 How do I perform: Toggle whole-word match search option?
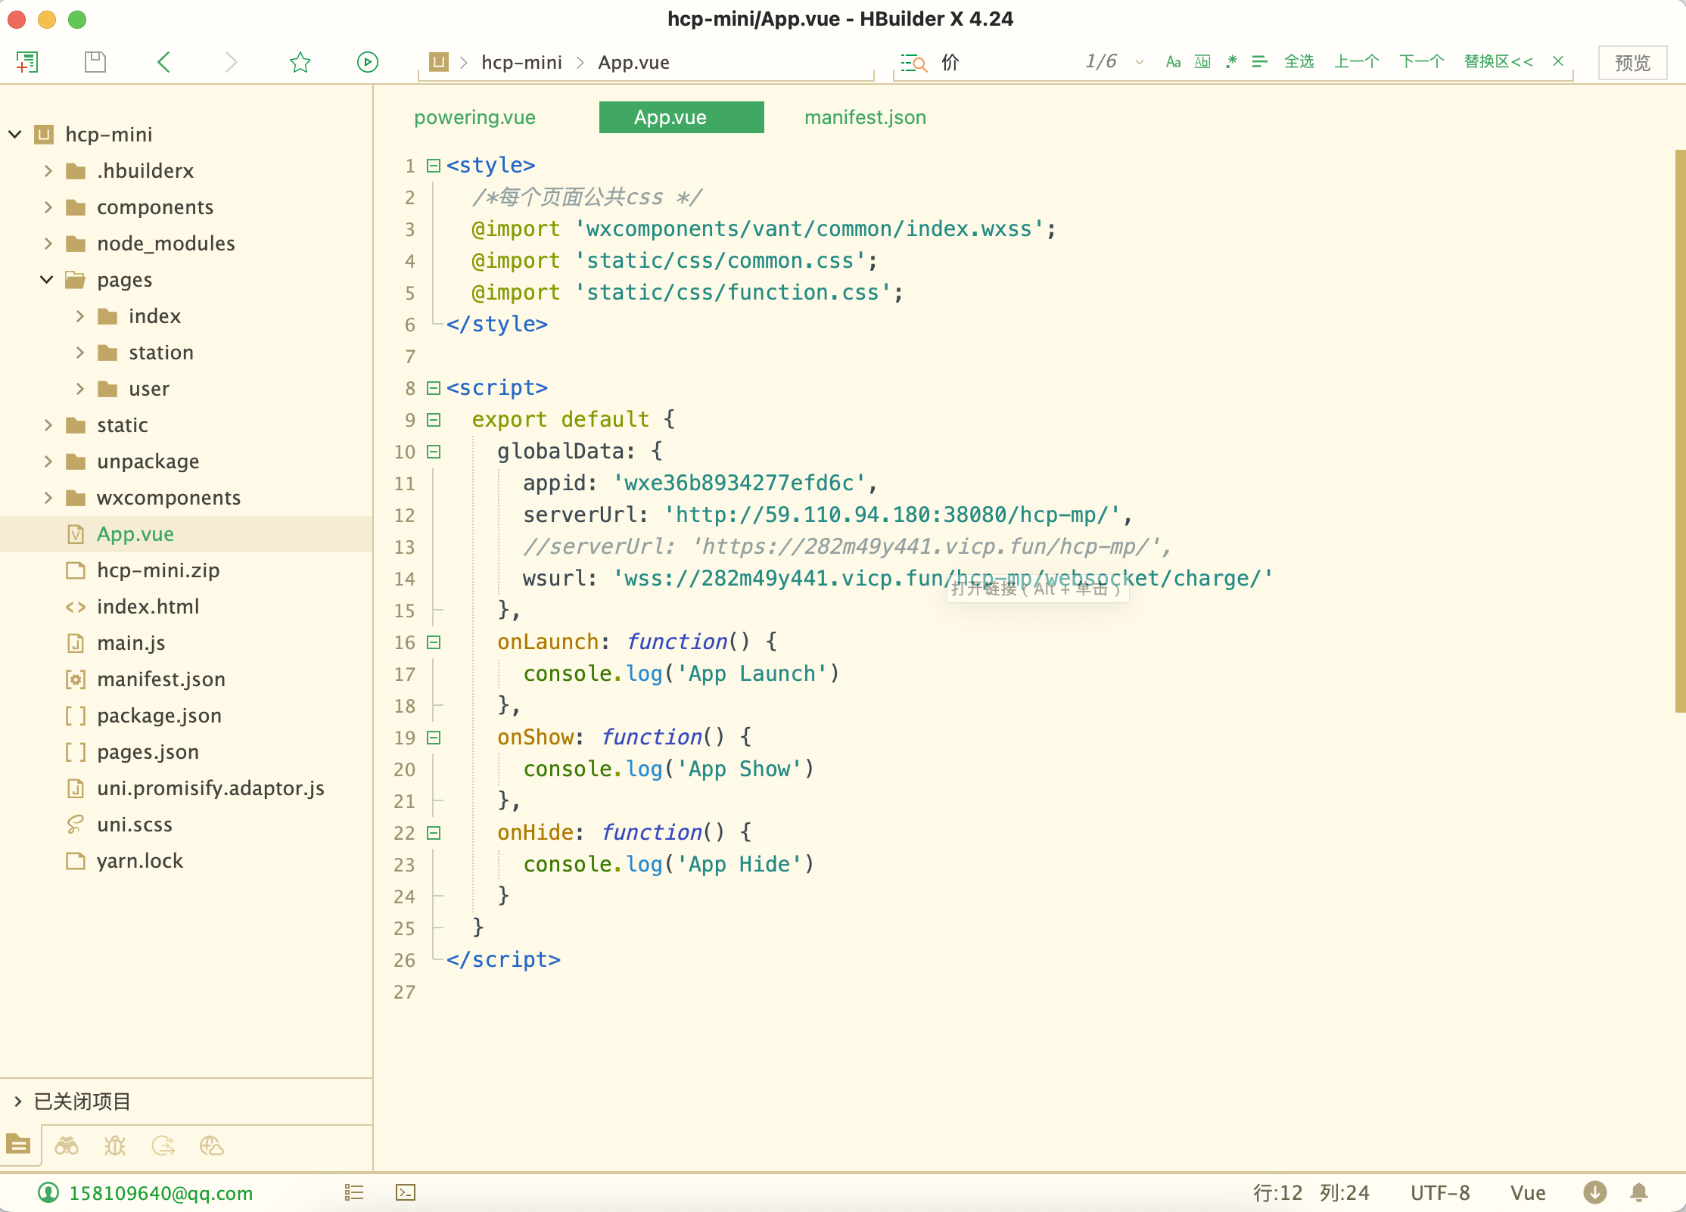[1202, 62]
